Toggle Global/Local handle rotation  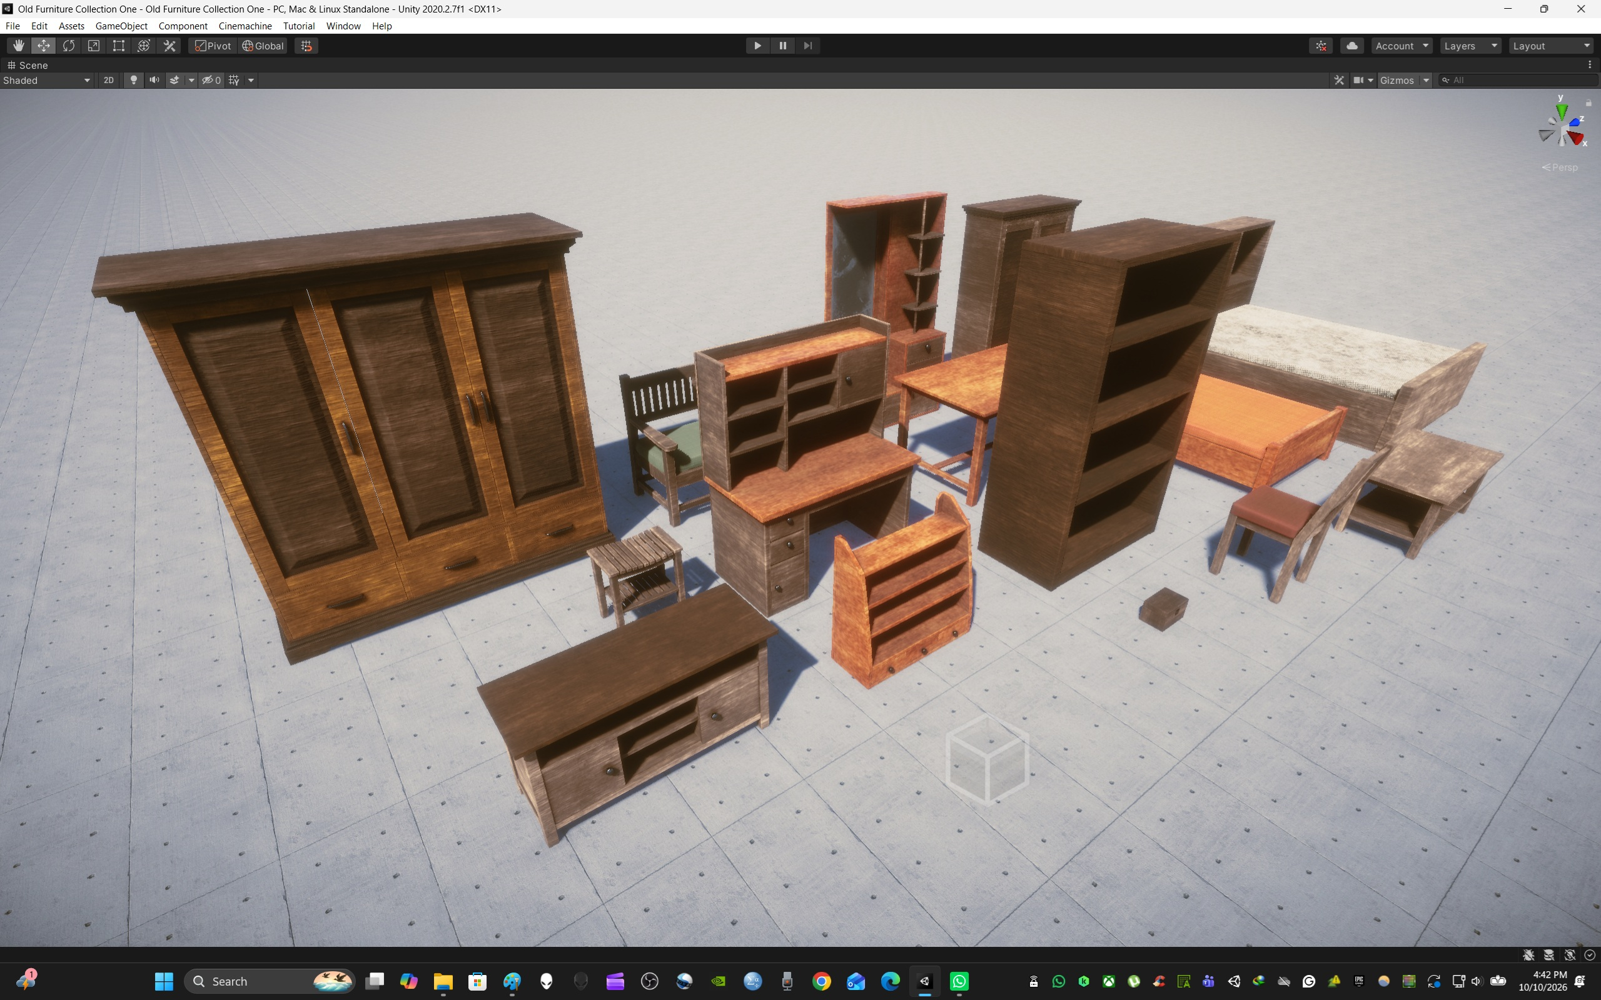pyautogui.click(x=263, y=46)
